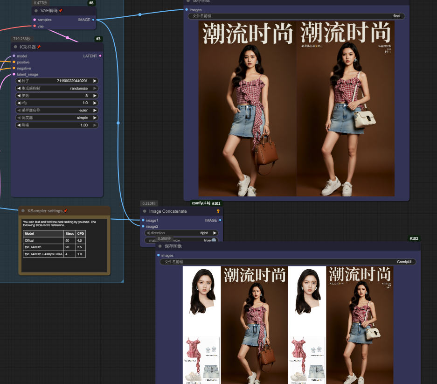The height and width of the screenshot is (384, 437).
Task: Decrease 降噪 with its left arrow
Action: tap(19, 125)
